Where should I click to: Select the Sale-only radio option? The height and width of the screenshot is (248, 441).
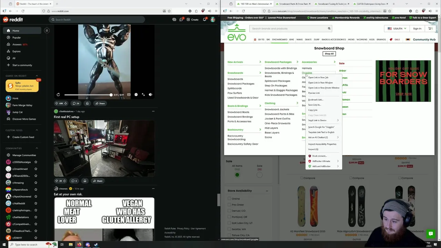pyautogui.click(x=259, y=175)
